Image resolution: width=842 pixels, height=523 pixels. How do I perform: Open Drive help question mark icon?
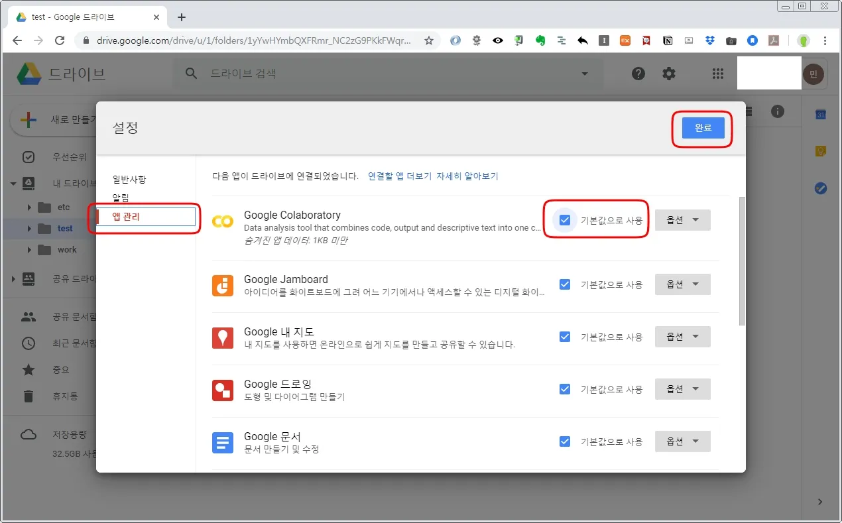pyautogui.click(x=638, y=74)
